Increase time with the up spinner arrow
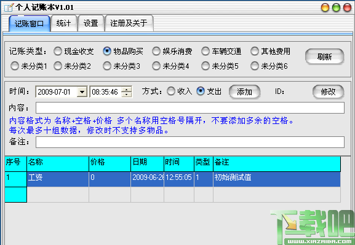 pos(126,89)
